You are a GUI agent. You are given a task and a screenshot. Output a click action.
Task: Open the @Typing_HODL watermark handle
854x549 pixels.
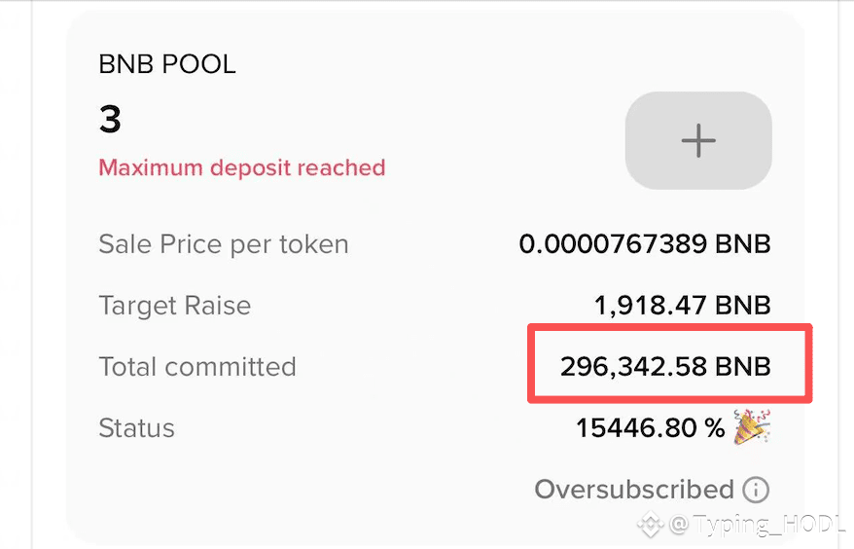[758, 524]
